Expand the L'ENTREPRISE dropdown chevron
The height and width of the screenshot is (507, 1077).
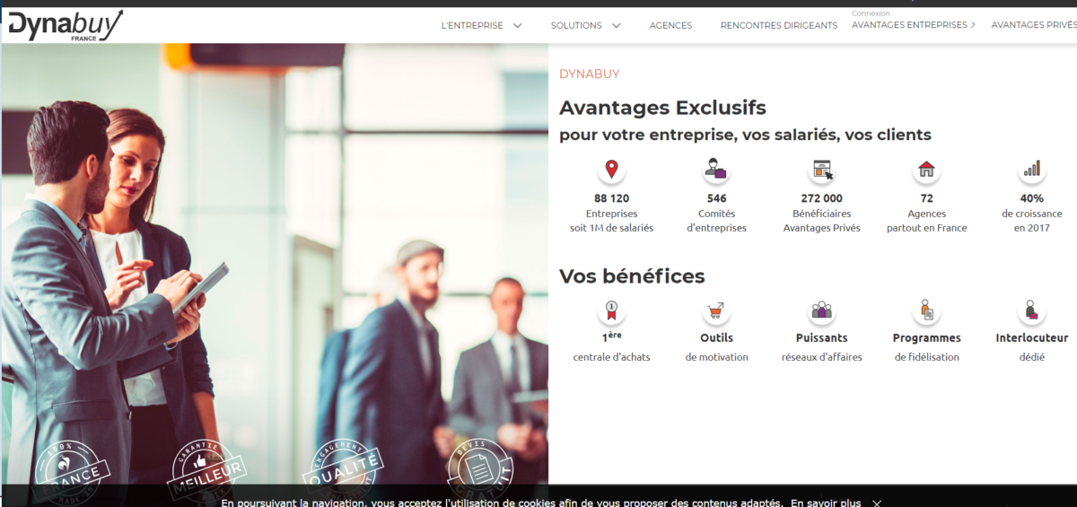tap(518, 25)
